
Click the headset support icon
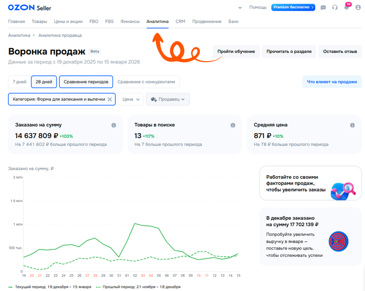click(335, 8)
